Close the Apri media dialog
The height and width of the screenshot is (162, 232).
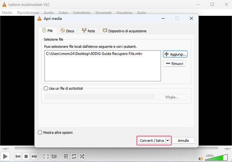(191, 18)
